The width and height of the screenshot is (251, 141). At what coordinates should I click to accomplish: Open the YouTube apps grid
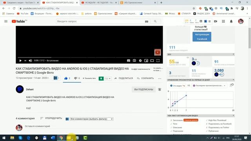tap(223, 21)
